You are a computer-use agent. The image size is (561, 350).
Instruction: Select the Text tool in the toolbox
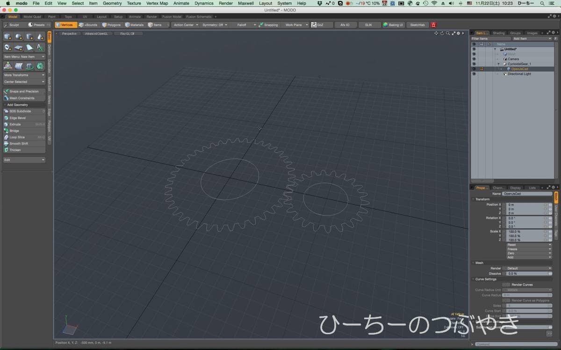(40, 48)
